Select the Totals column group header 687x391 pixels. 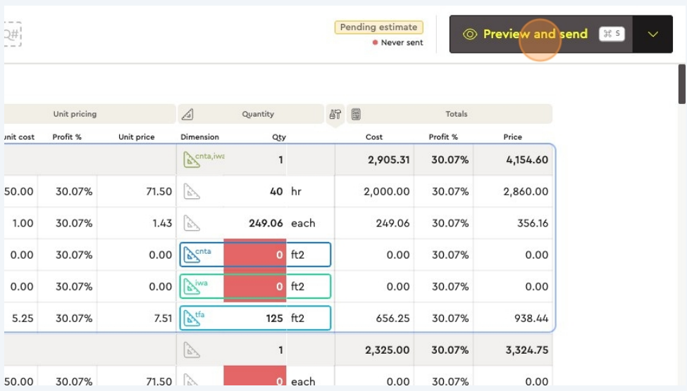pos(457,114)
